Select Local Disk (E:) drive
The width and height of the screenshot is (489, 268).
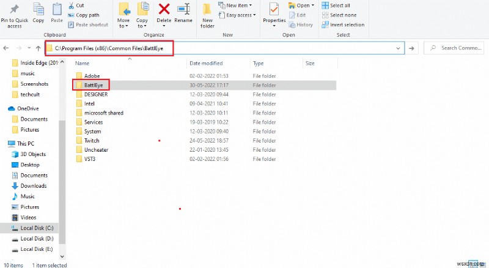click(32, 249)
